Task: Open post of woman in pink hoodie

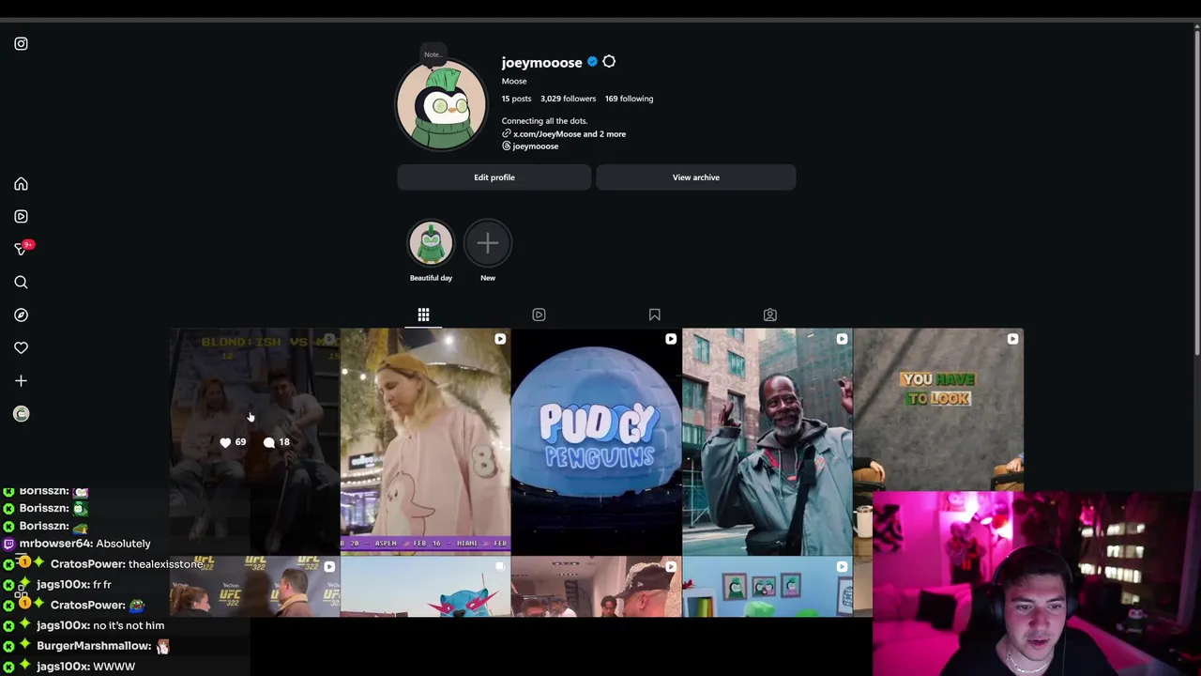Action: pos(425,441)
